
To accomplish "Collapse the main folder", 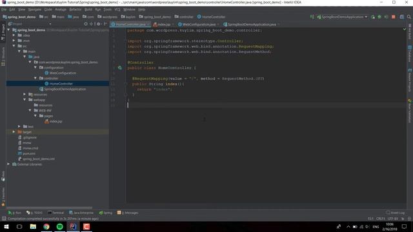I will (x=19, y=52).
